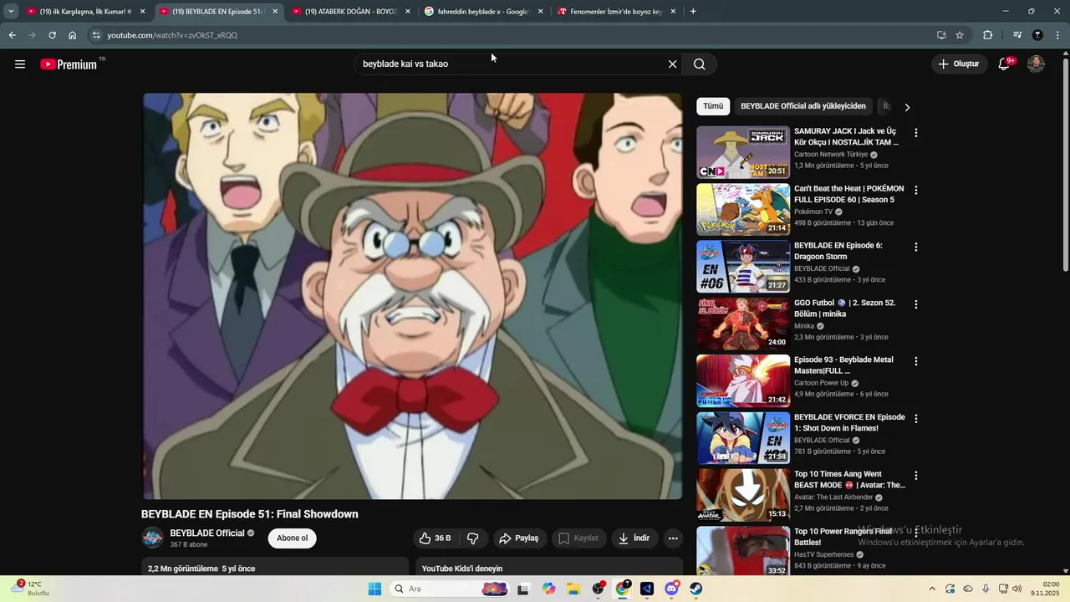1070x602 pixels.
Task: Dislike the video with thumbs down
Action: coord(472,538)
